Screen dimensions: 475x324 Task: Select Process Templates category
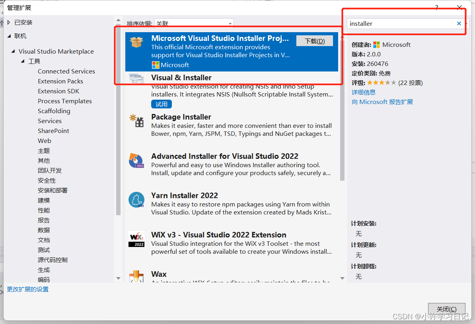(65, 101)
